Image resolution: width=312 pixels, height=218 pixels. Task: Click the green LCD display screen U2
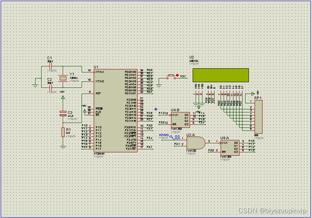[x=221, y=75]
